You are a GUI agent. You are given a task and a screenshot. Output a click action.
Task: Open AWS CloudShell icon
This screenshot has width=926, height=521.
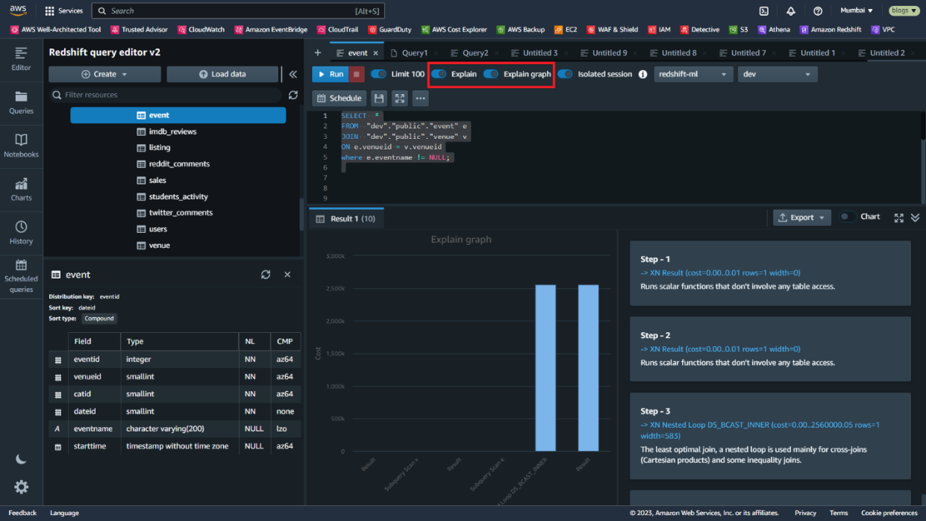pyautogui.click(x=764, y=10)
